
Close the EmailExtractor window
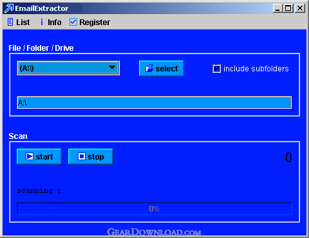click(300, 8)
